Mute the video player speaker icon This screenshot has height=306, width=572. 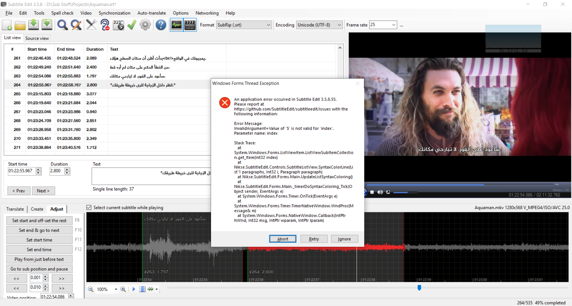pos(380,192)
